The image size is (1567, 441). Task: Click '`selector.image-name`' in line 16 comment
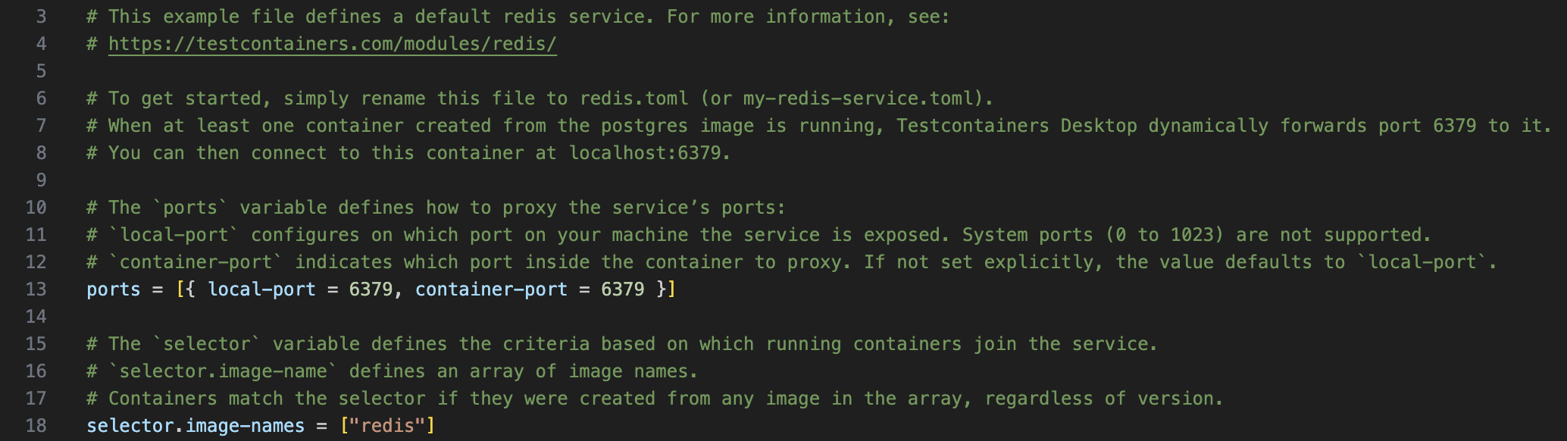223,371
